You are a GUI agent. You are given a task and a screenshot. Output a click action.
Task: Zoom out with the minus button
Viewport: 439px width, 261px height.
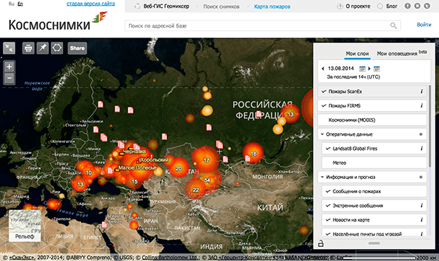point(9,78)
